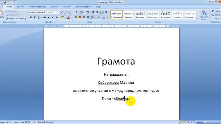
Task: Apply the Название style
Action: click(x=165, y=15)
